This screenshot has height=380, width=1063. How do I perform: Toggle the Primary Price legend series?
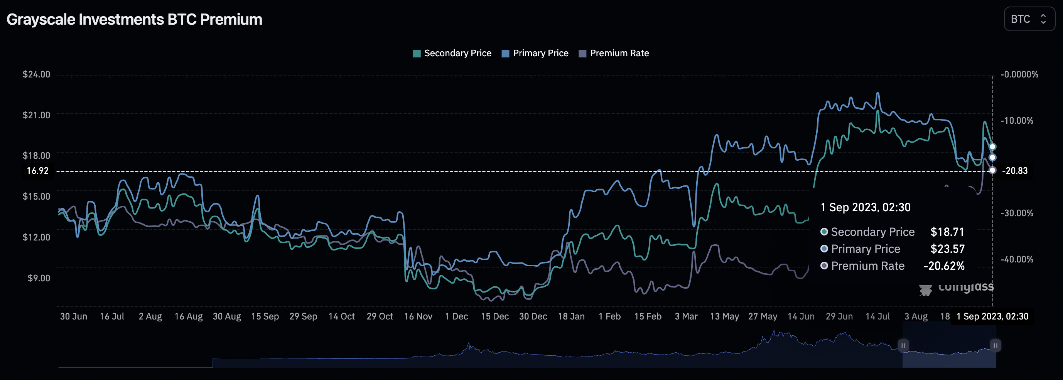pyautogui.click(x=535, y=53)
